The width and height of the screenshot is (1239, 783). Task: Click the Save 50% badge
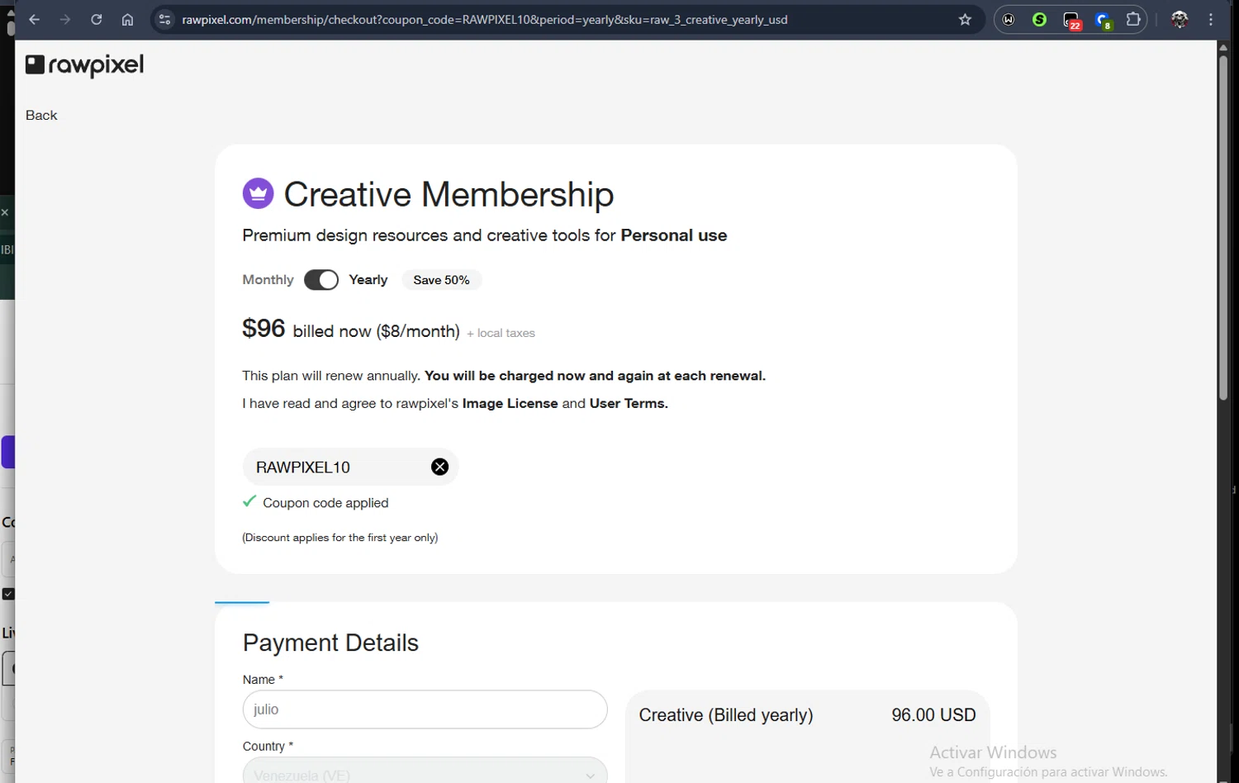coord(441,280)
